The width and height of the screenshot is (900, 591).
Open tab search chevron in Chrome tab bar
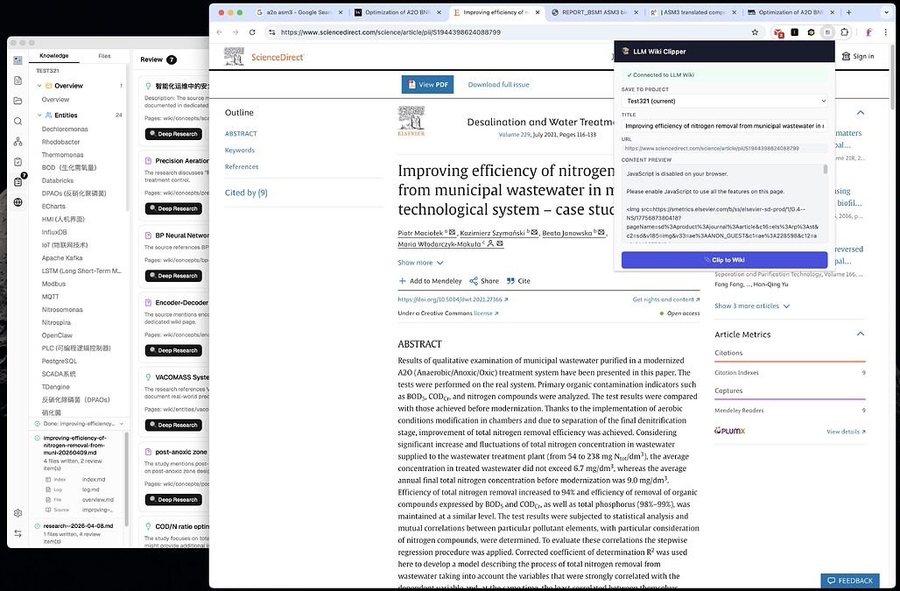(885, 12)
